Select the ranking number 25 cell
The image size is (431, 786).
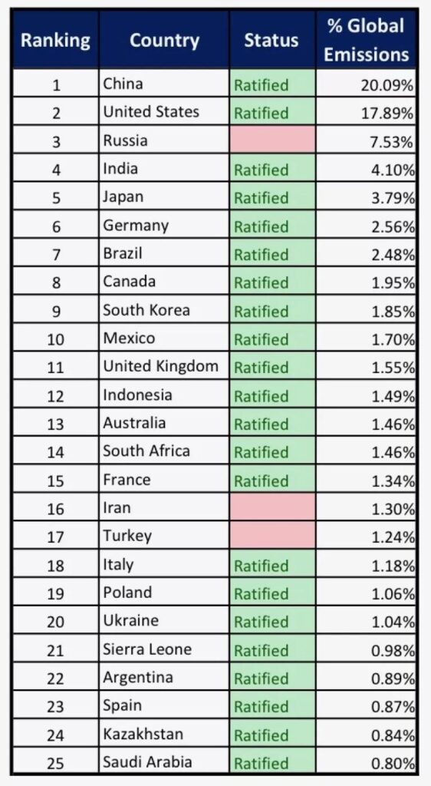pyautogui.click(x=55, y=761)
